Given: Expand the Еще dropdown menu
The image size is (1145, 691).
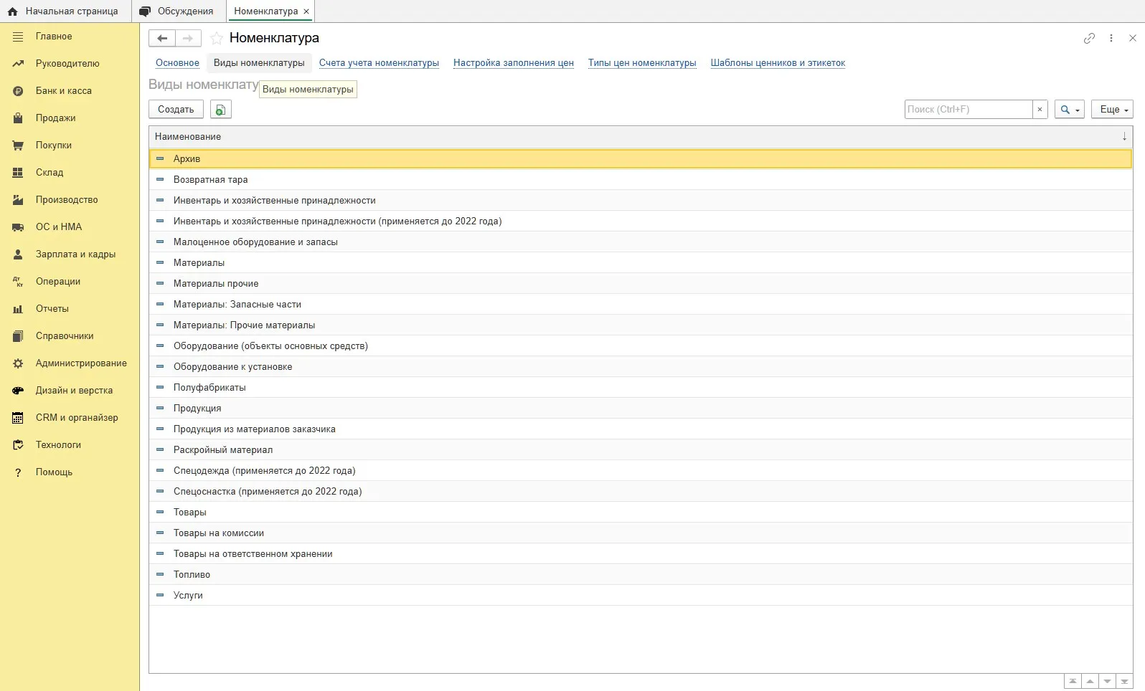Looking at the screenshot, I should point(1113,109).
